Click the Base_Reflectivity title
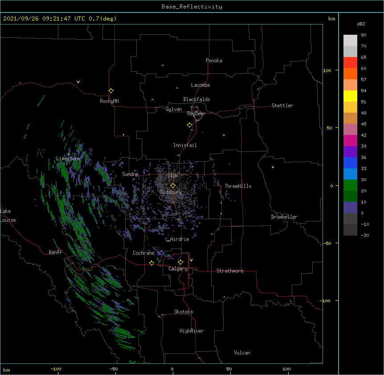 192,7
